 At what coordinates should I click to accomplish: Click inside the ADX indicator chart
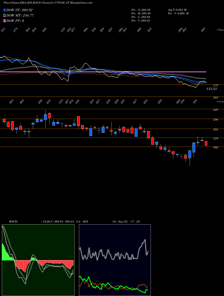click(x=115, y=260)
